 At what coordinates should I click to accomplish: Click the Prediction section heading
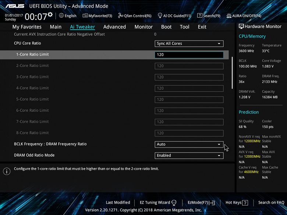click(x=249, y=112)
